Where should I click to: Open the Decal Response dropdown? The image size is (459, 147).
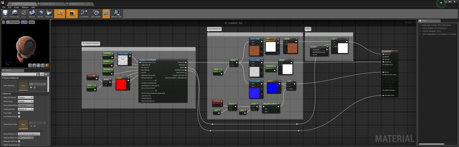(29, 134)
